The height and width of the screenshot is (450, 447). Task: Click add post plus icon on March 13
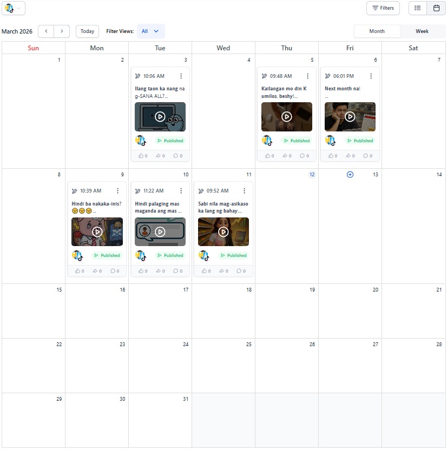coord(350,175)
